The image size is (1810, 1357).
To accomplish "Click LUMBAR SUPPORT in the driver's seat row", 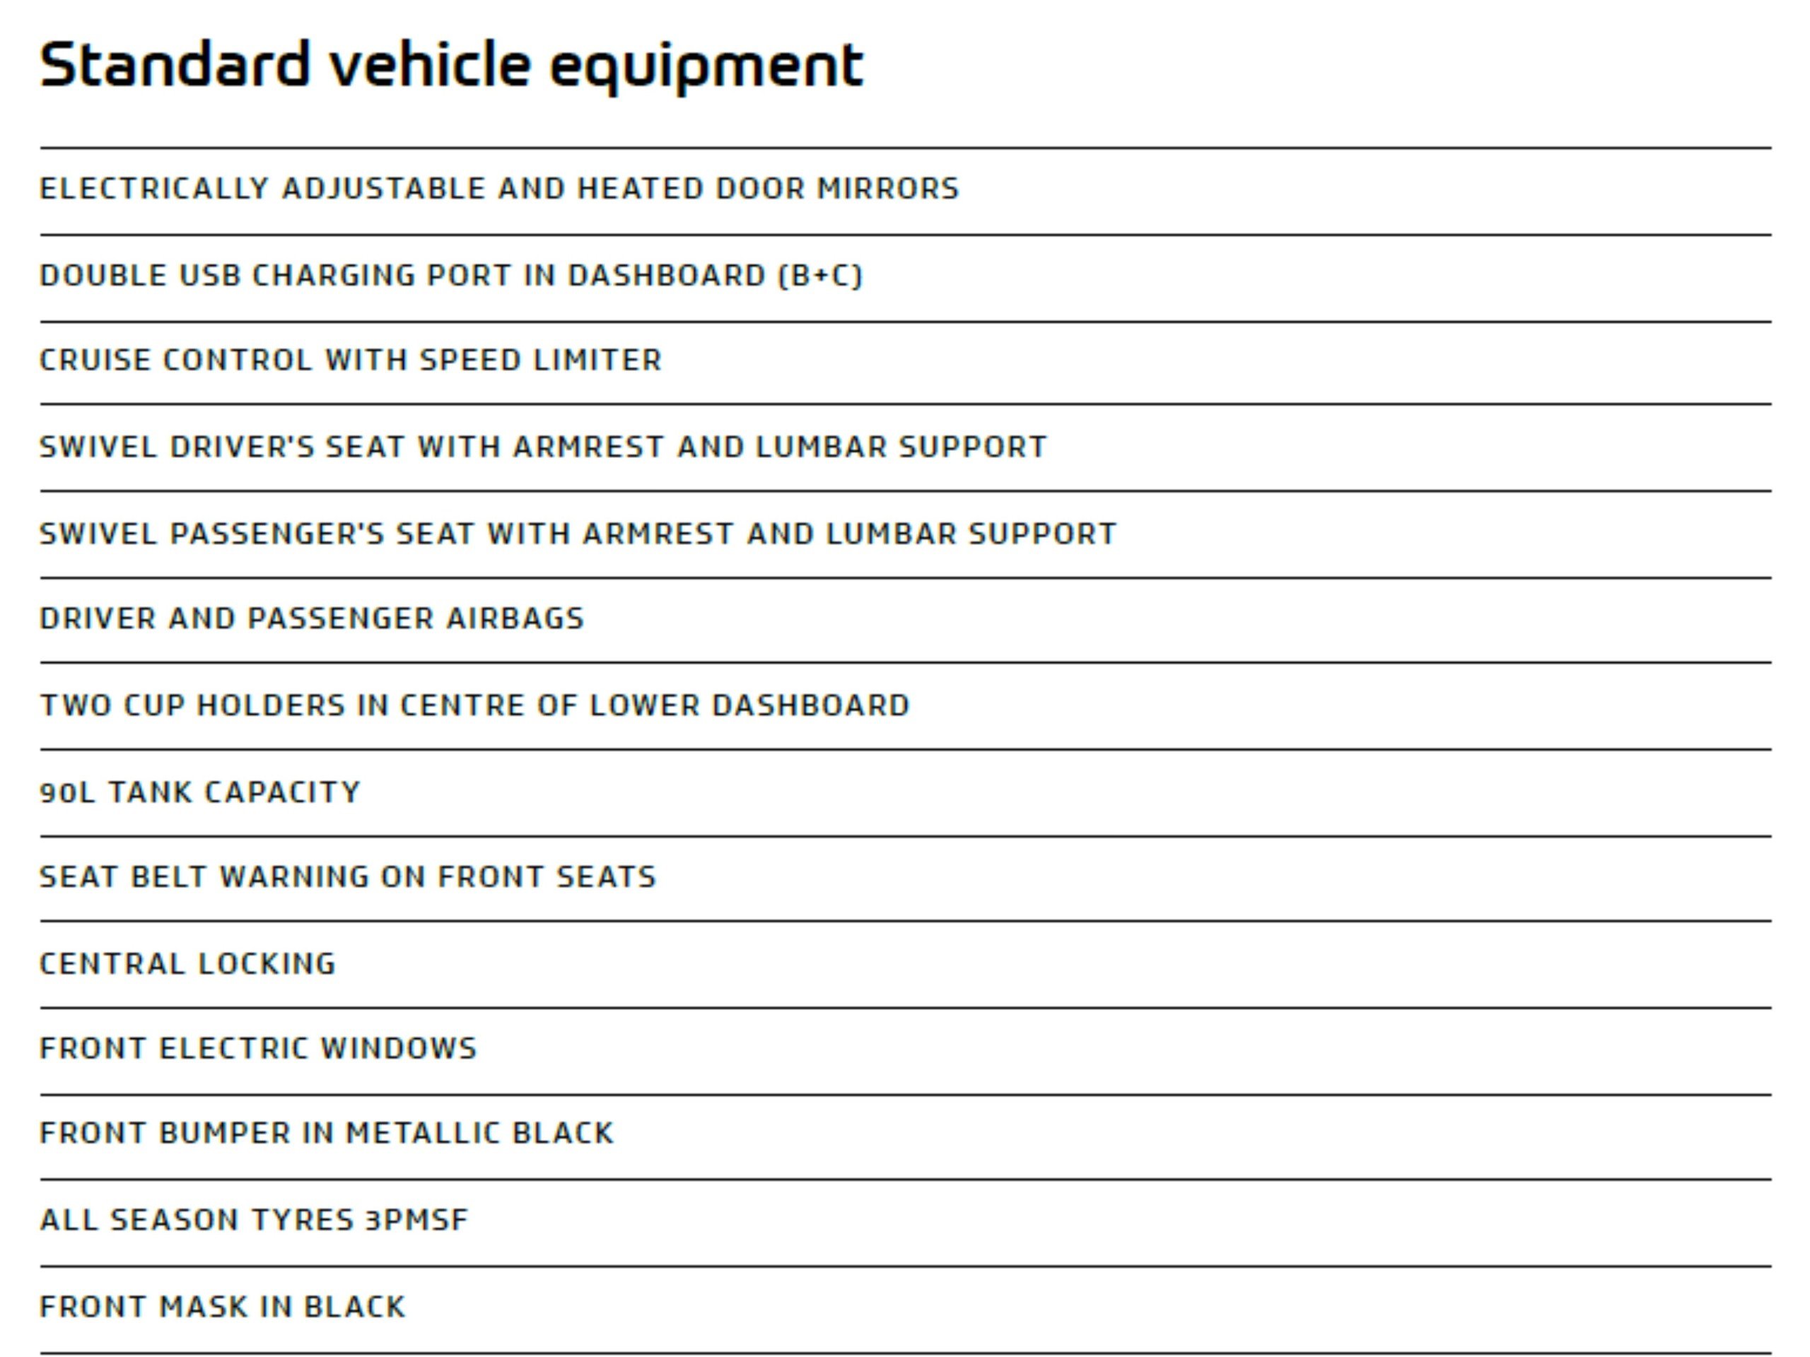I will point(901,447).
